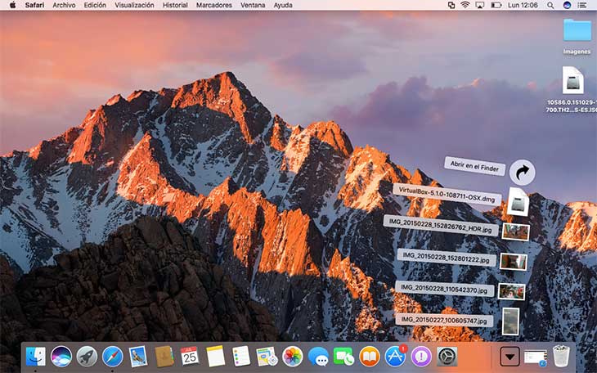Open the Safari menu

(34, 5)
